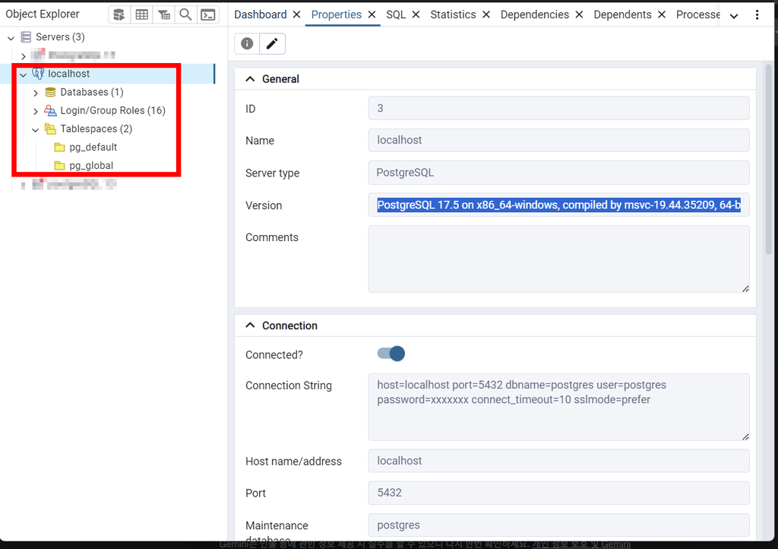The width and height of the screenshot is (778, 549).
Task: Launch the PSQL Tool terminal icon
Action: click(208, 15)
